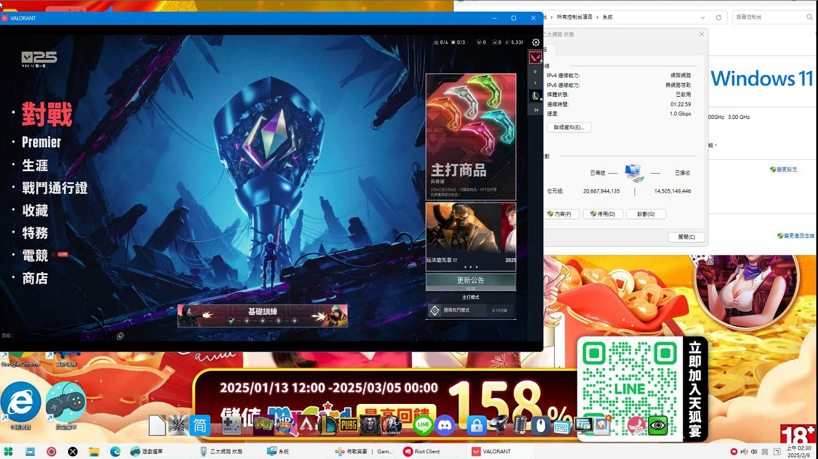Click the red record circle taskbar icon
This screenshot has height=459, width=818.
[x=51, y=451]
